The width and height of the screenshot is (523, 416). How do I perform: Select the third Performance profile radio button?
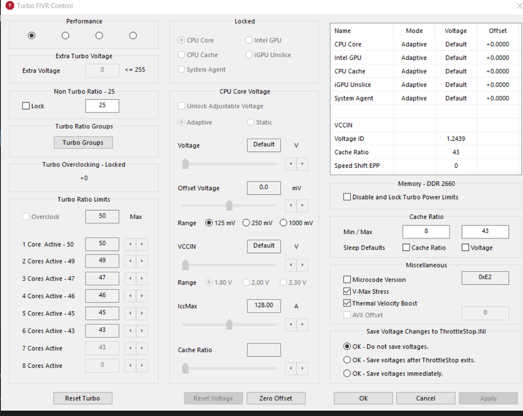point(99,36)
